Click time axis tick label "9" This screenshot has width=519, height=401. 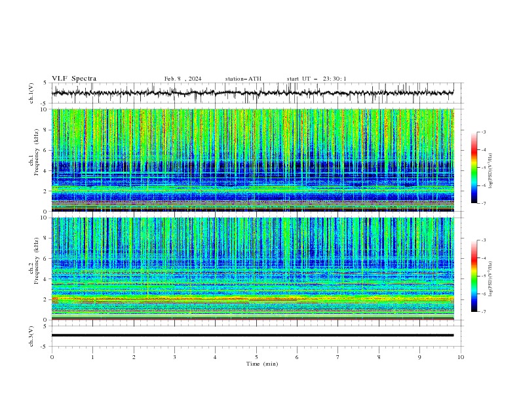(x=419, y=357)
